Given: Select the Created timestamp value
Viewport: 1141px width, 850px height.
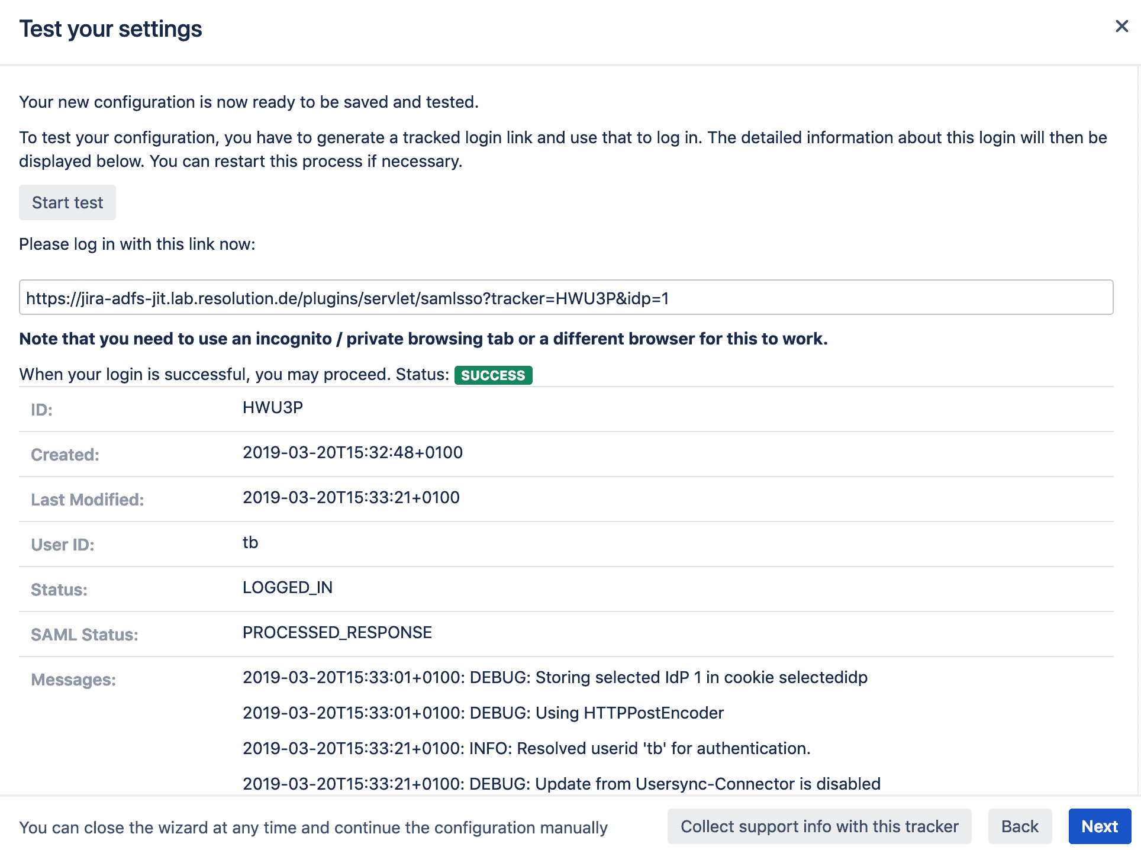Looking at the screenshot, I should pyautogui.click(x=352, y=452).
